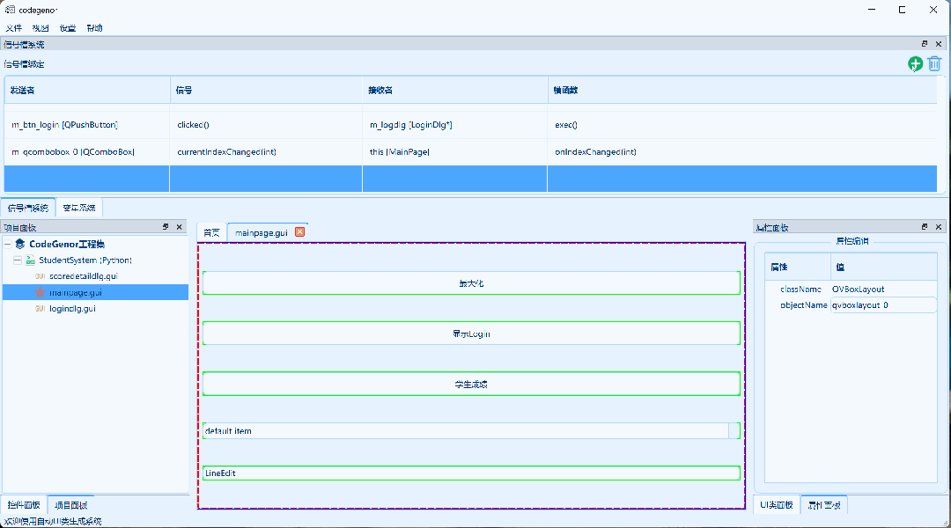Image resolution: width=951 pixels, height=528 pixels.
Task: Click the className property label
Action: (x=800, y=290)
